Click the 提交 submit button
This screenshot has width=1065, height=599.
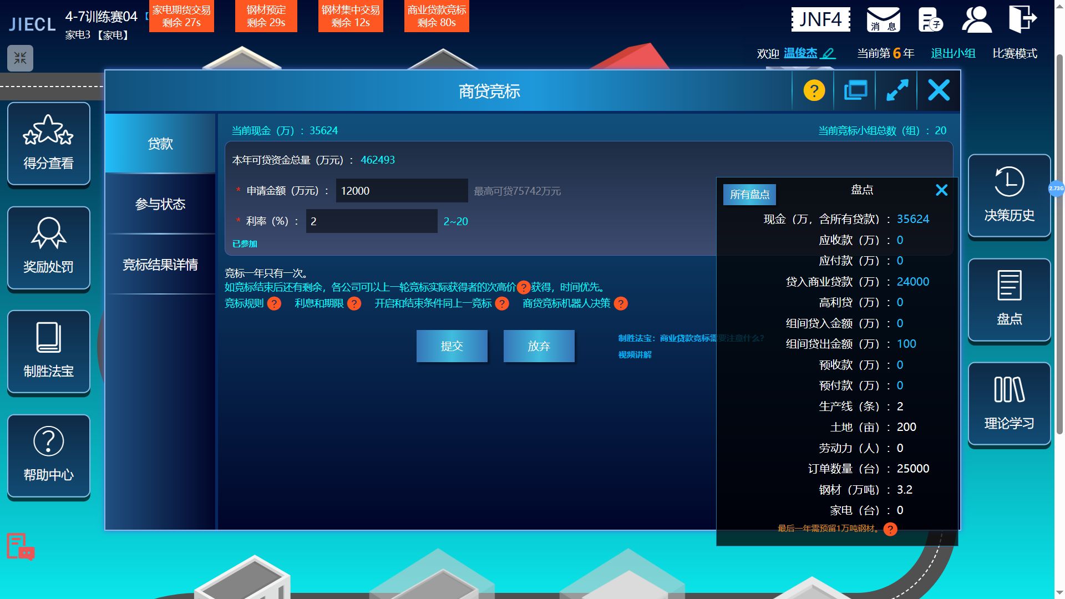click(452, 346)
